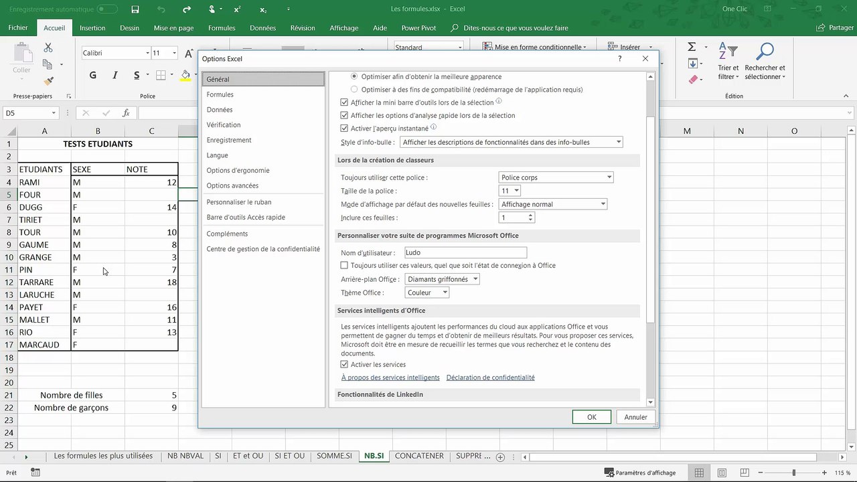Click the zoom slider handle
Viewport: 857px width, 482px height.
click(x=795, y=473)
